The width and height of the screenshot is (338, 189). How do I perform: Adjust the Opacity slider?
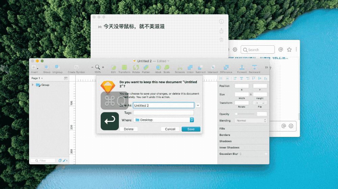[x=245, y=114]
